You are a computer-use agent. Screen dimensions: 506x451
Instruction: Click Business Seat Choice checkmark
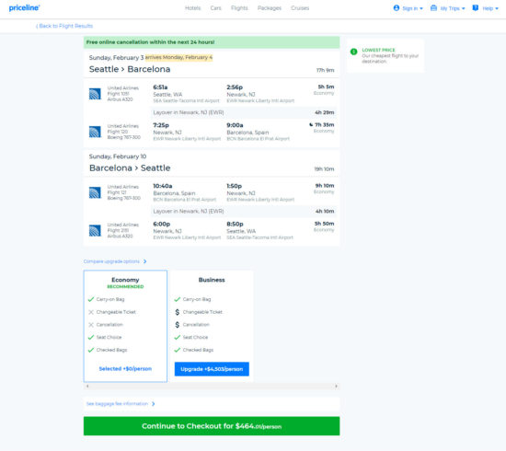tap(178, 337)
